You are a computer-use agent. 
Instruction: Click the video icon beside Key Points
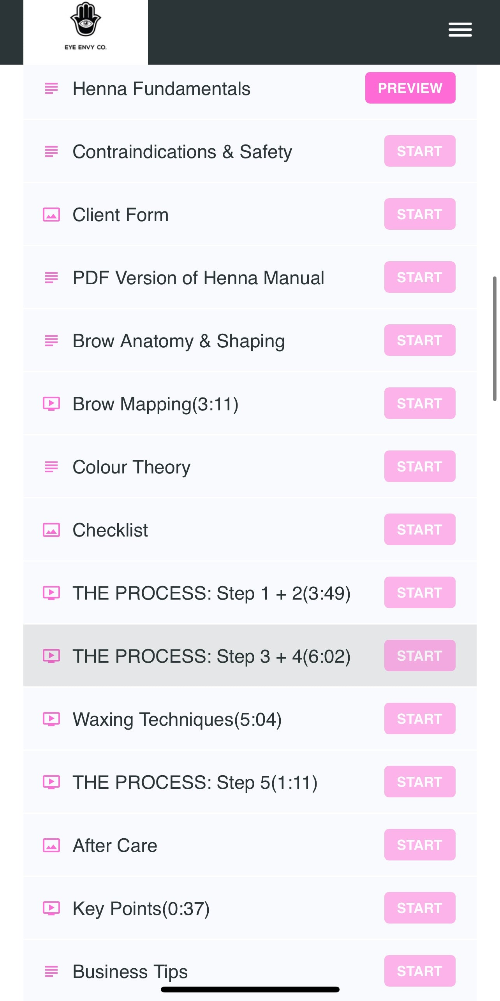tap(51, 908)
